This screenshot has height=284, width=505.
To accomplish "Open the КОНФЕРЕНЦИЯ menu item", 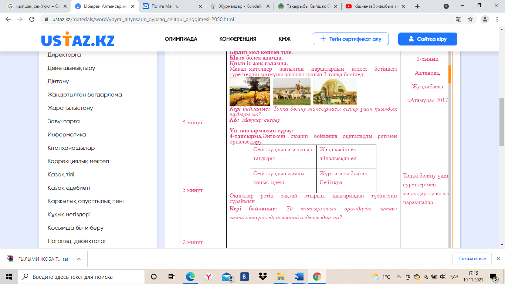I will click(238, 39).
